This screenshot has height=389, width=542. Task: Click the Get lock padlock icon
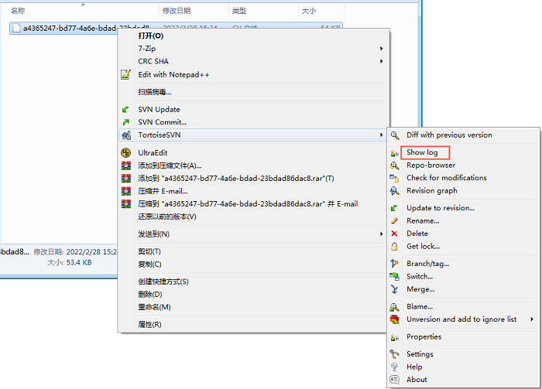[x=395, y=247]
